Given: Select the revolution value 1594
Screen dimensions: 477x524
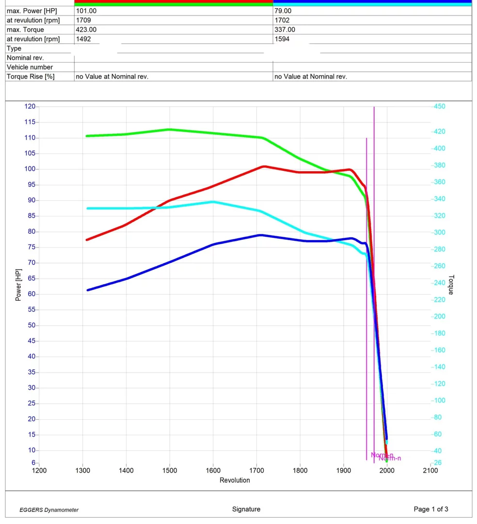Looking at the screenshot, I should [x=282, y=39].
